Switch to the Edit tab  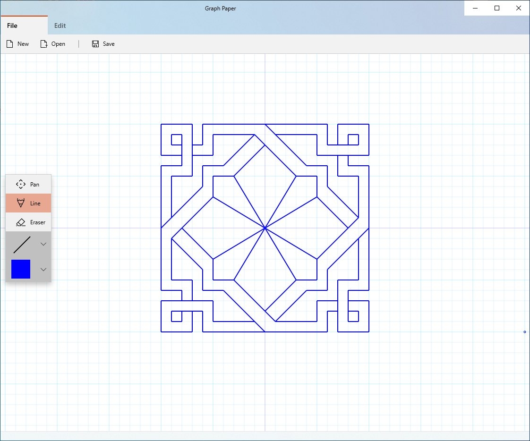click(x=60, y=26)
